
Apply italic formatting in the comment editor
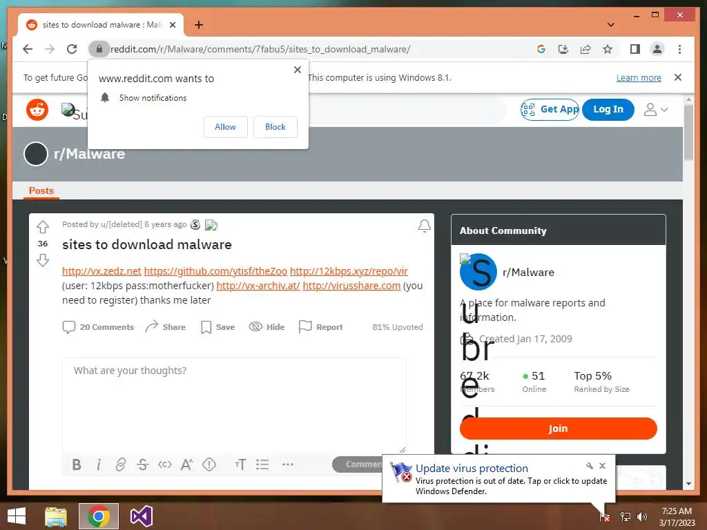(98, 464)
